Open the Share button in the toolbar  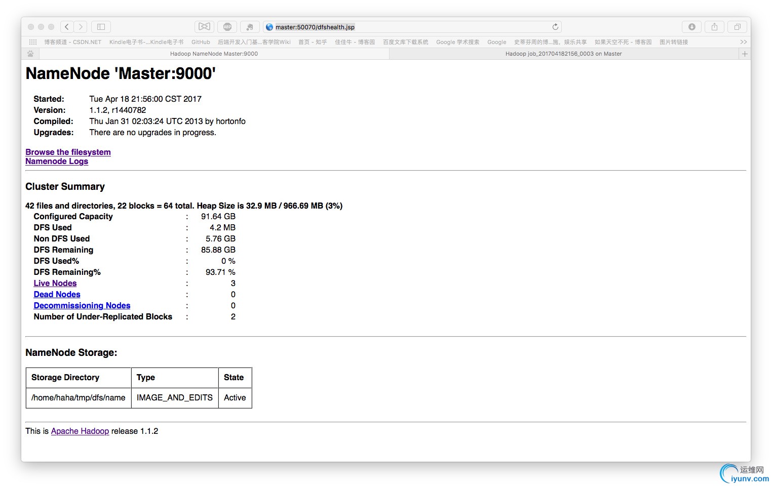click(x=714, y=27)
